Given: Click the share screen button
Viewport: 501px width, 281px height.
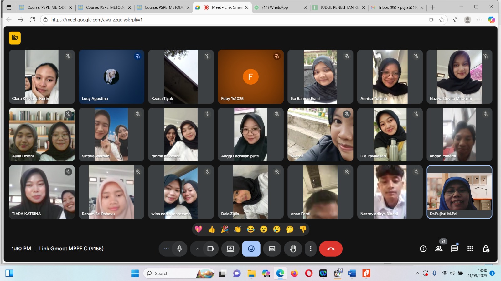Looking at the screenshot, I should (x=230, y=249).
